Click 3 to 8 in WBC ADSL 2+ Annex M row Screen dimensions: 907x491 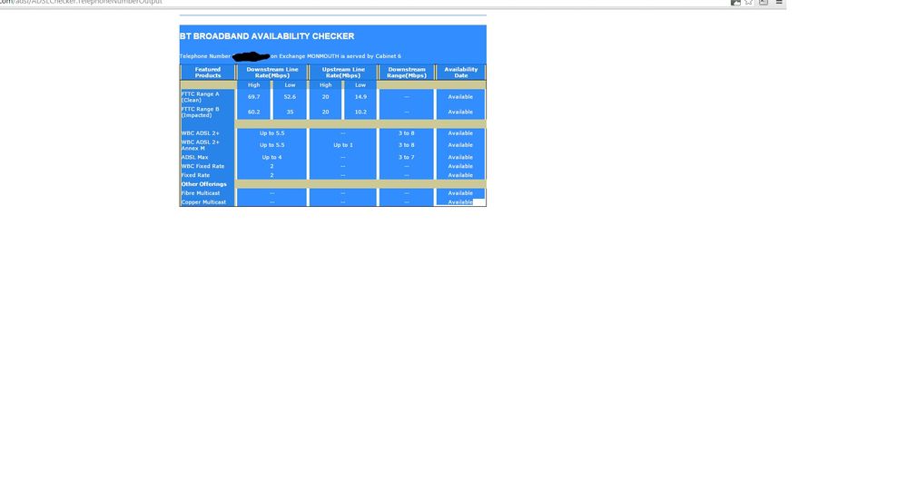click(406, 145)
